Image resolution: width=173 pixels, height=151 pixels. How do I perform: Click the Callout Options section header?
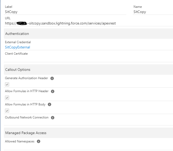(18, 70)
